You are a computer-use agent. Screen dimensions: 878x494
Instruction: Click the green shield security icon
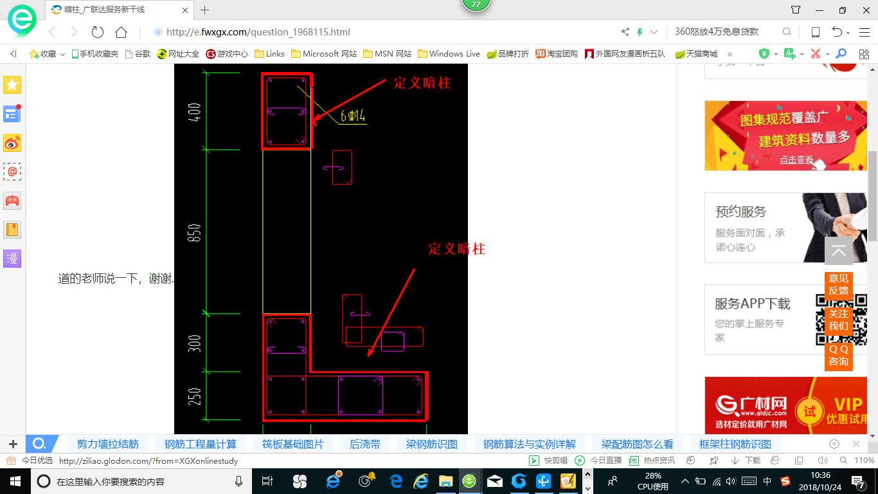[764, 54]
